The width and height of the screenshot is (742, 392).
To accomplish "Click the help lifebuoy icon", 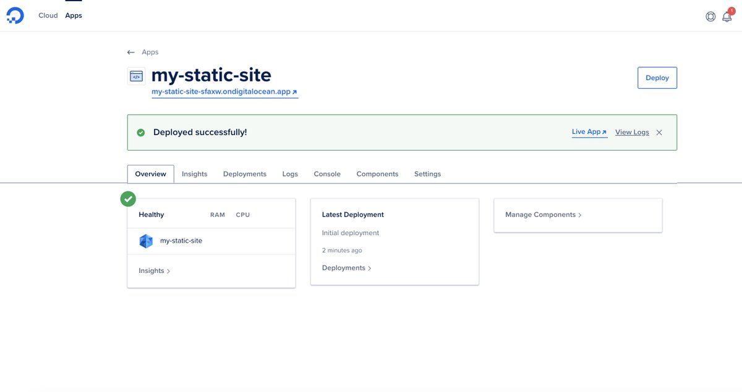I will 710,16.
